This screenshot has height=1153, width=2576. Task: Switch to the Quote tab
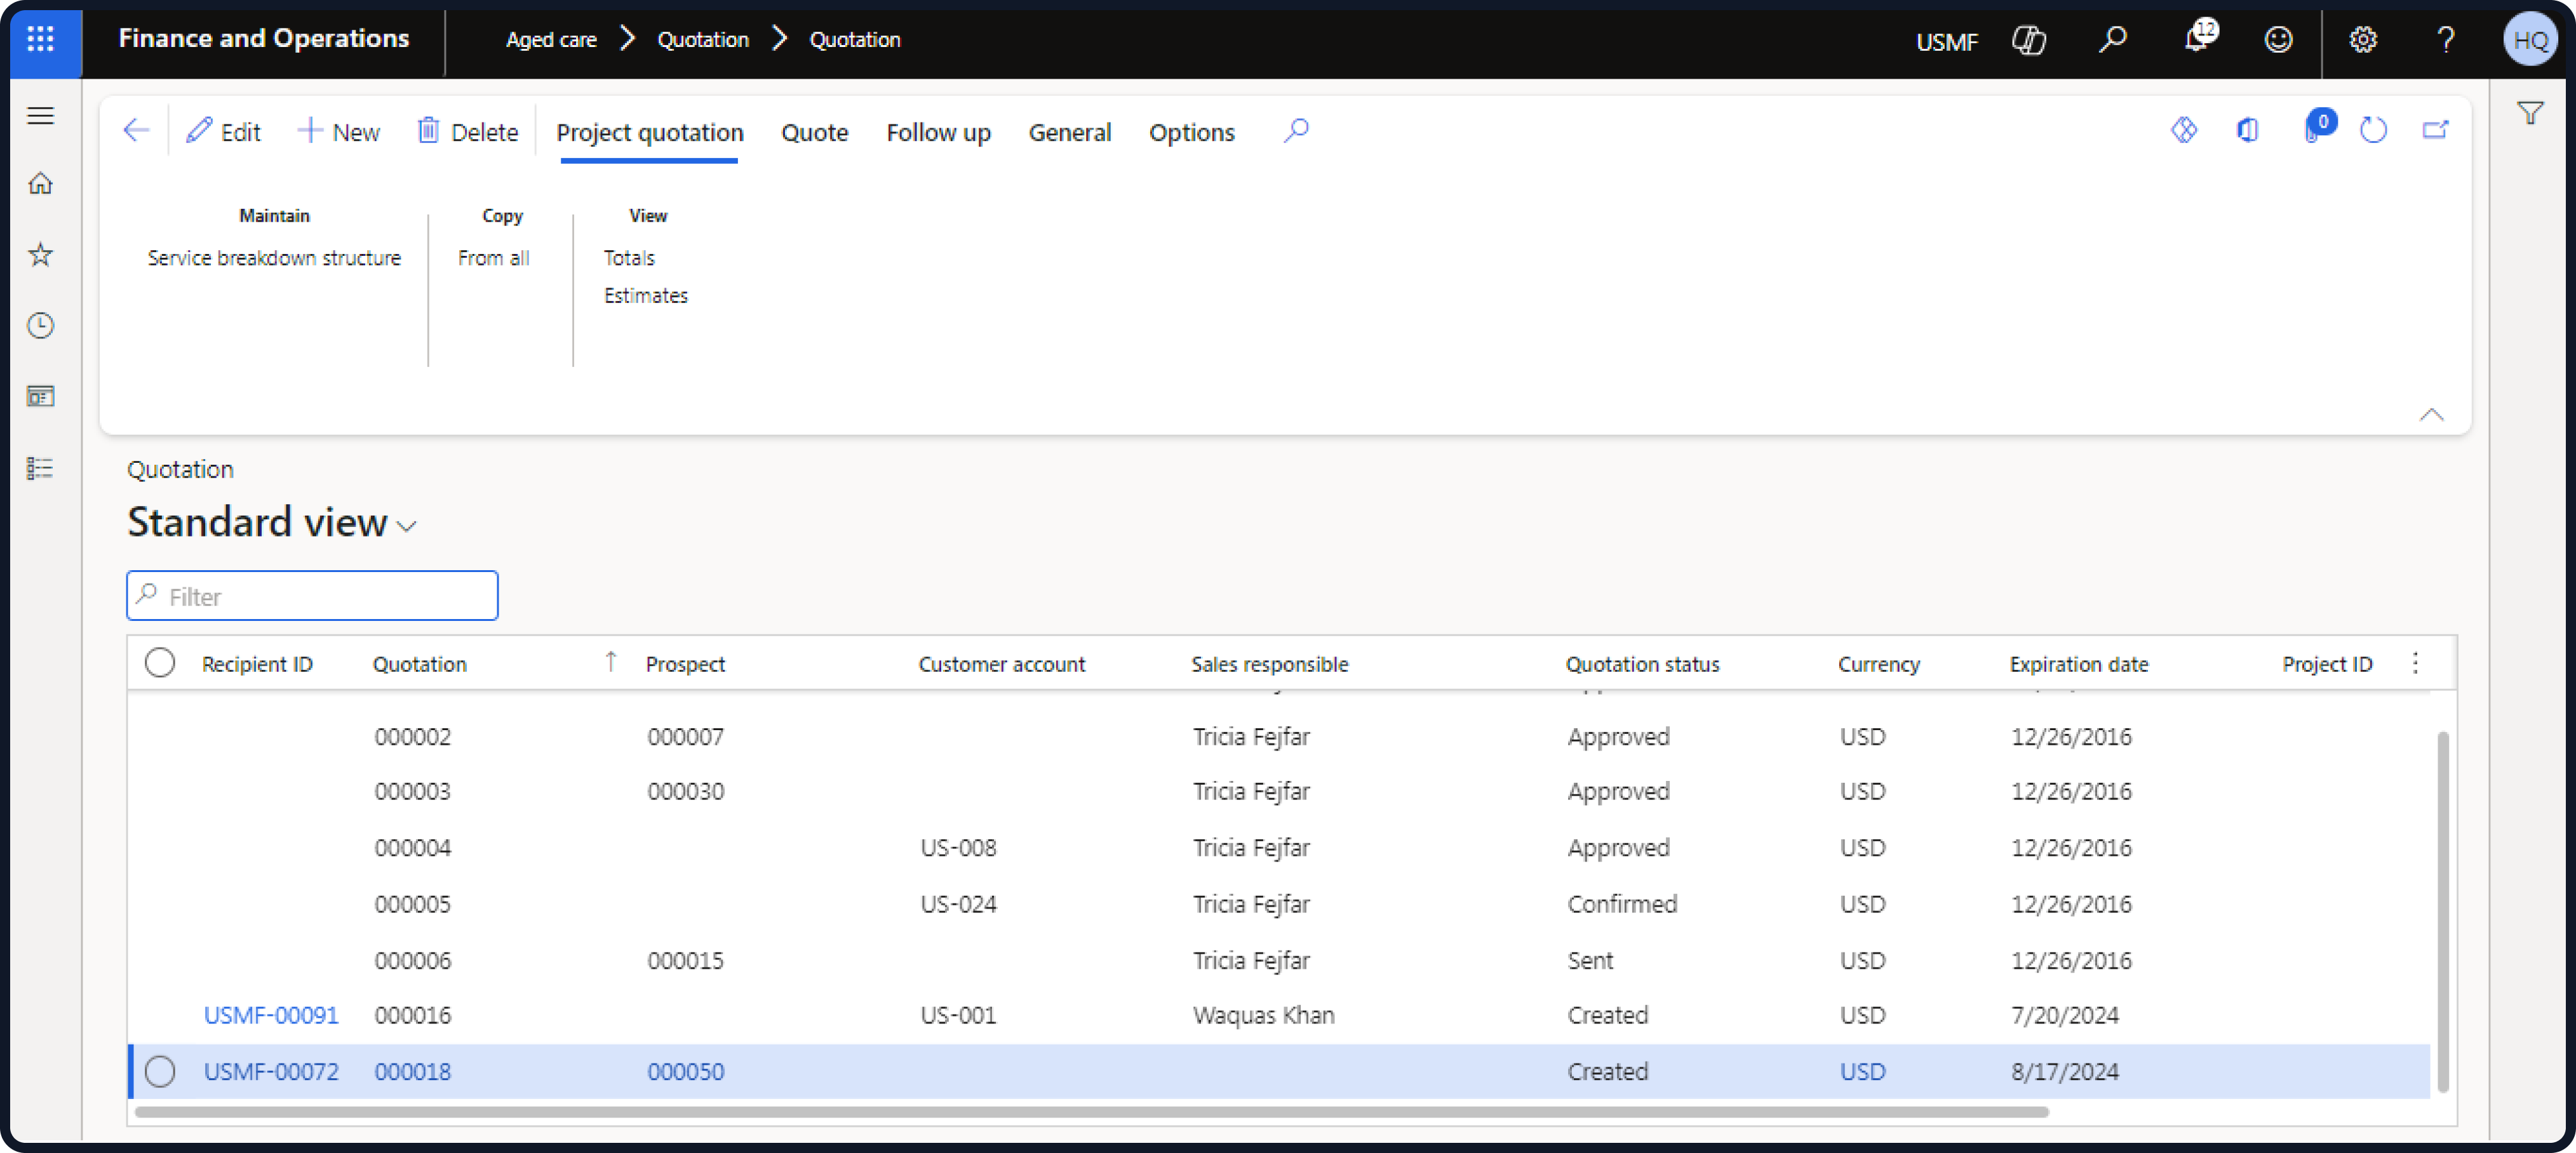point(814,132)
